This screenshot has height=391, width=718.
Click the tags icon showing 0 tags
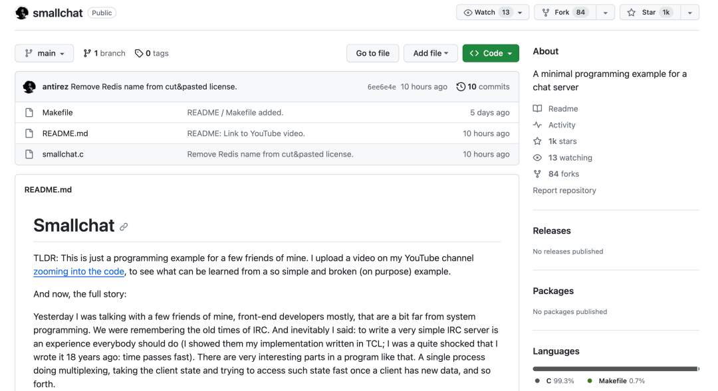pyautogui.click(x=139, y=53)
